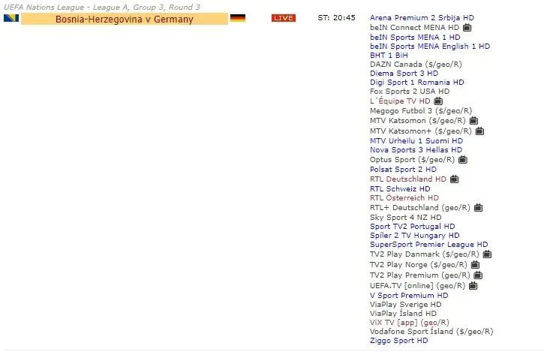
Task: Click the TV icon next to L´Équipe TV HD
Action: click(x=438, y=101)
